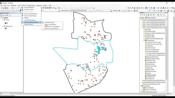This screenshot has width=175, height=98.
Task: Toggle visibility of the Crime layer
Action: point(4,20)
